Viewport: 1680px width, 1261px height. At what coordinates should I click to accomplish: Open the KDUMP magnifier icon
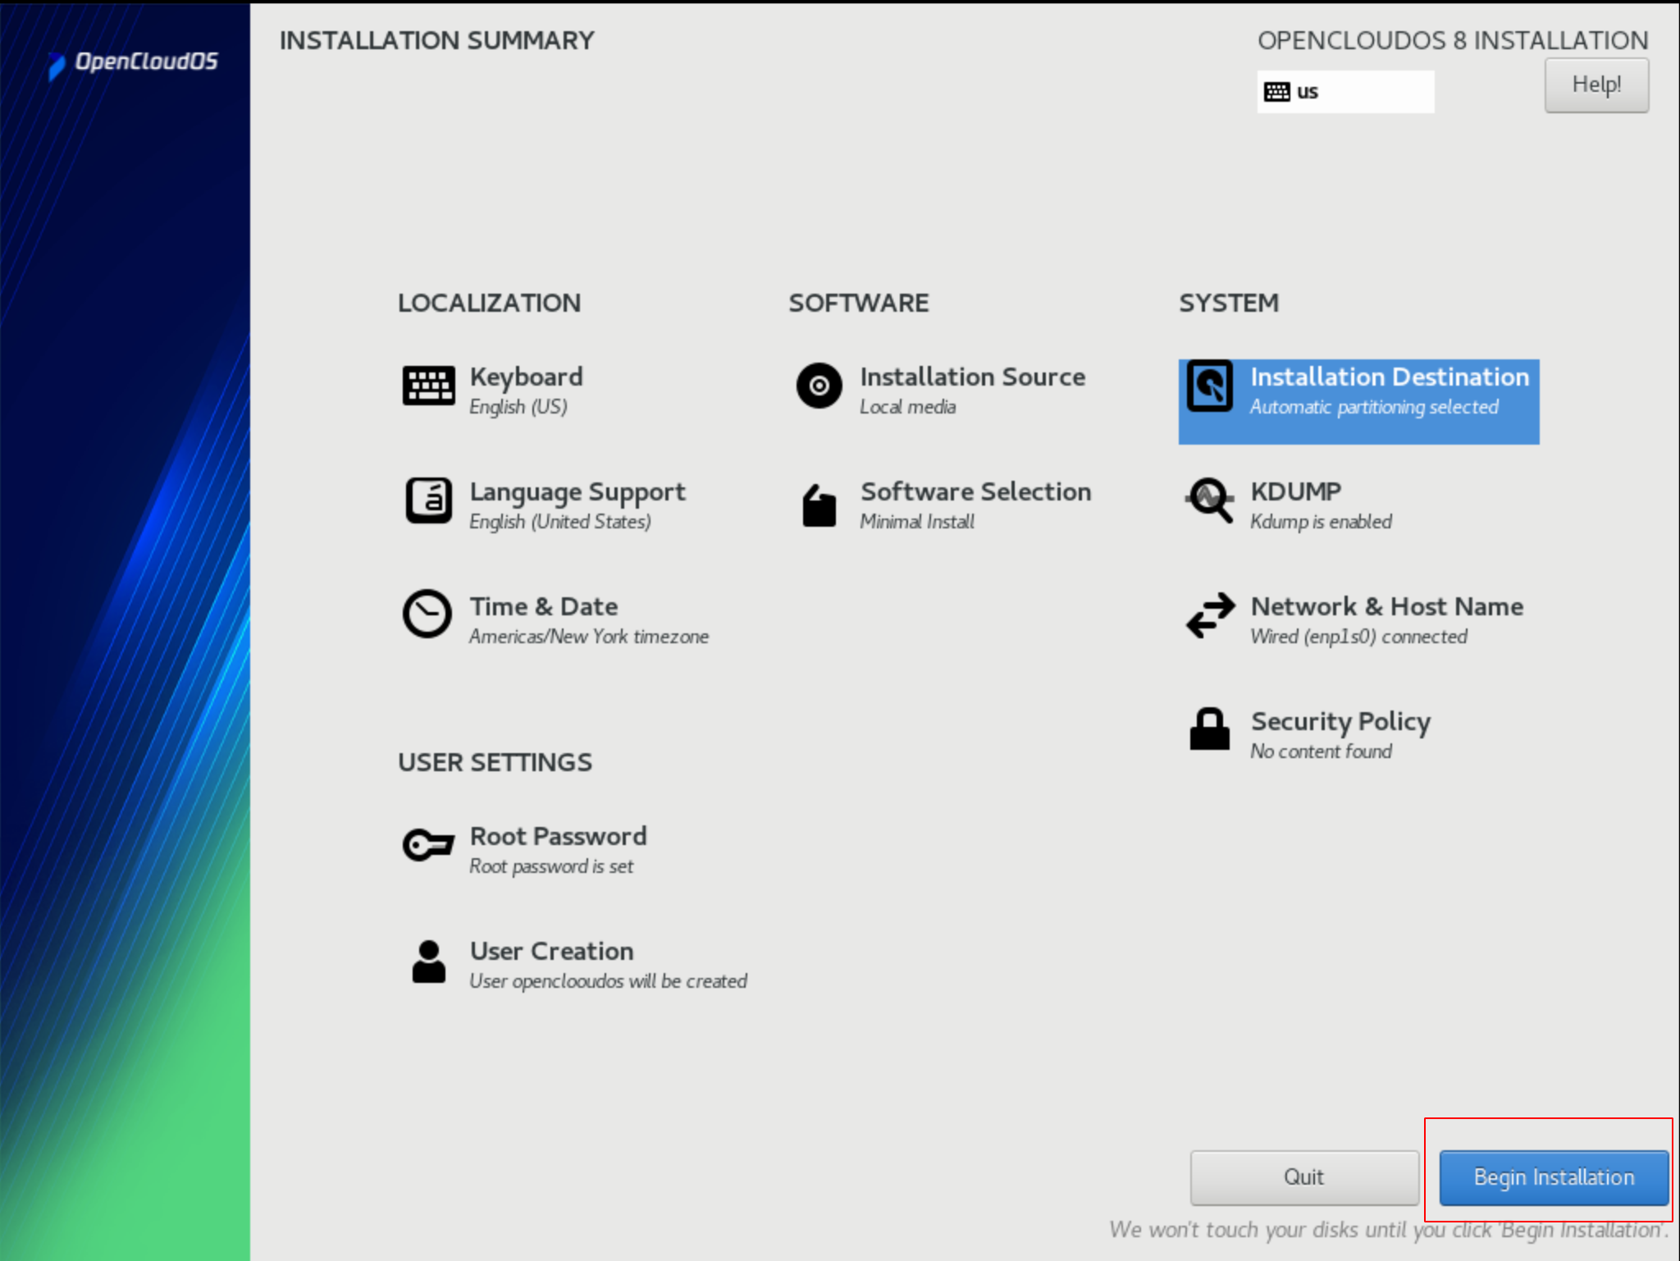[x=1210, y=500]
